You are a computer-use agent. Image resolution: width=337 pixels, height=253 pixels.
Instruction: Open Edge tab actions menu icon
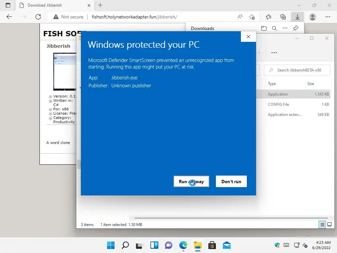(8, 5)
